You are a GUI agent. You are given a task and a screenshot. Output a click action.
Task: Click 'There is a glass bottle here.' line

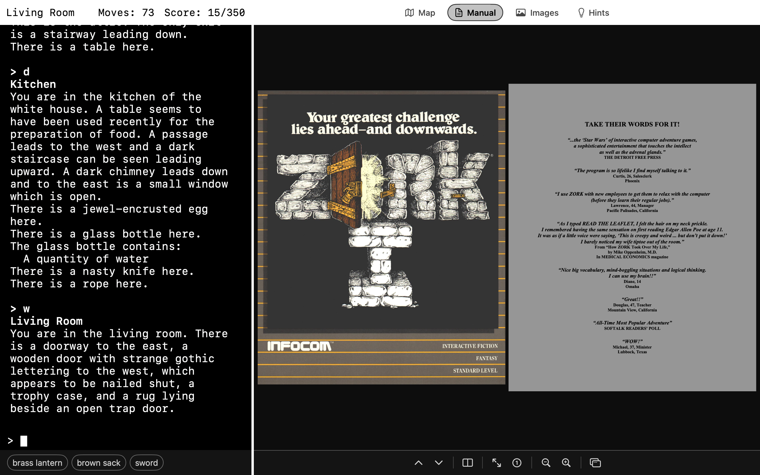coord(105,234)
